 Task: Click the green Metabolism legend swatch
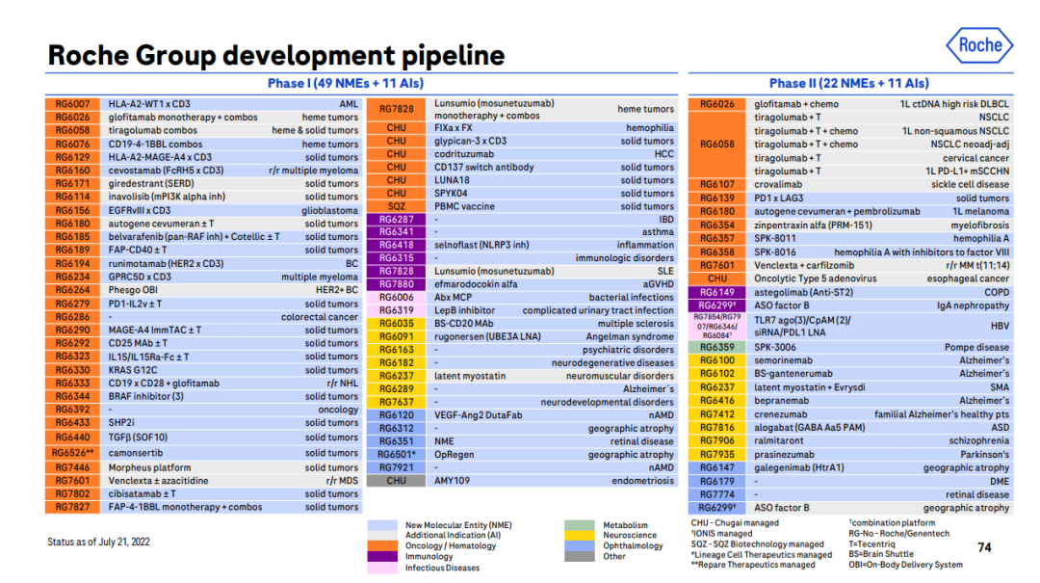click(580, 524)
